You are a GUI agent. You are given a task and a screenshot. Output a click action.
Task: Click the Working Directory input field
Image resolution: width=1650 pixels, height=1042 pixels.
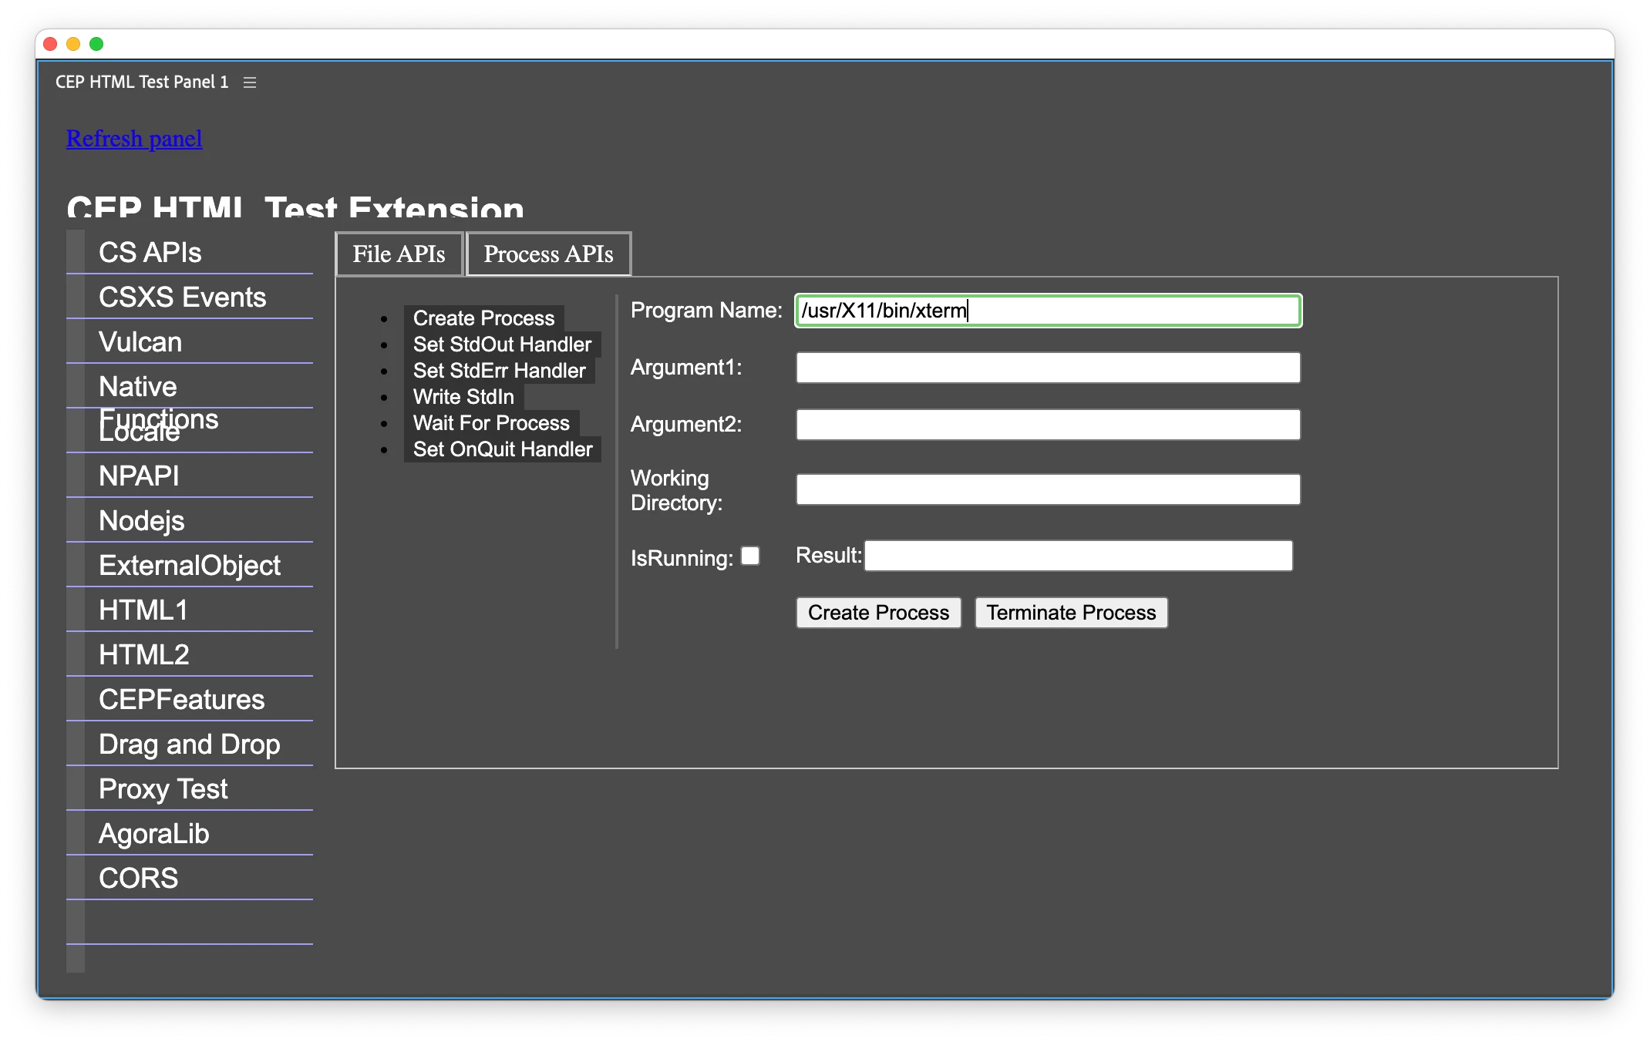click(1047, 489)
